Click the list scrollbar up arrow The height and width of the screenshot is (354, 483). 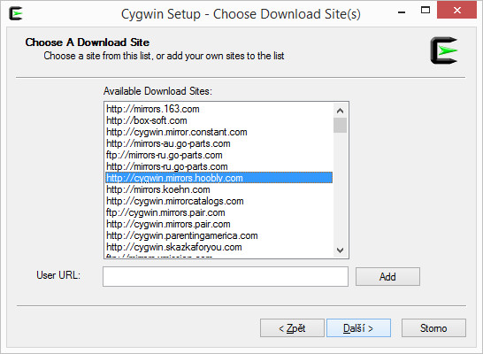[340, 111]
